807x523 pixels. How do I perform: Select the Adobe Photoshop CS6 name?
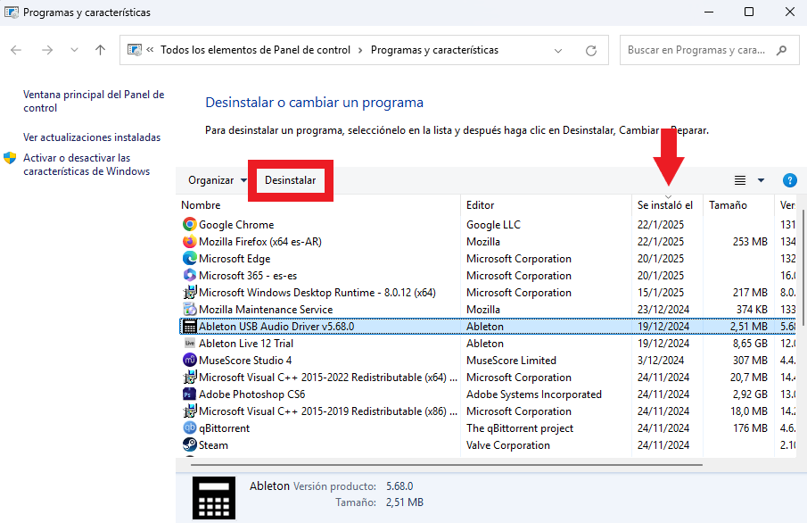(251, 394)
